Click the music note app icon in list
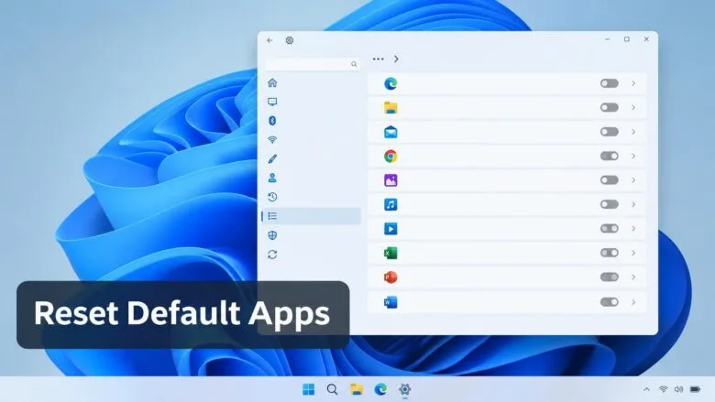The height and width of the screenshot is (402, 715). pos(390,204)
